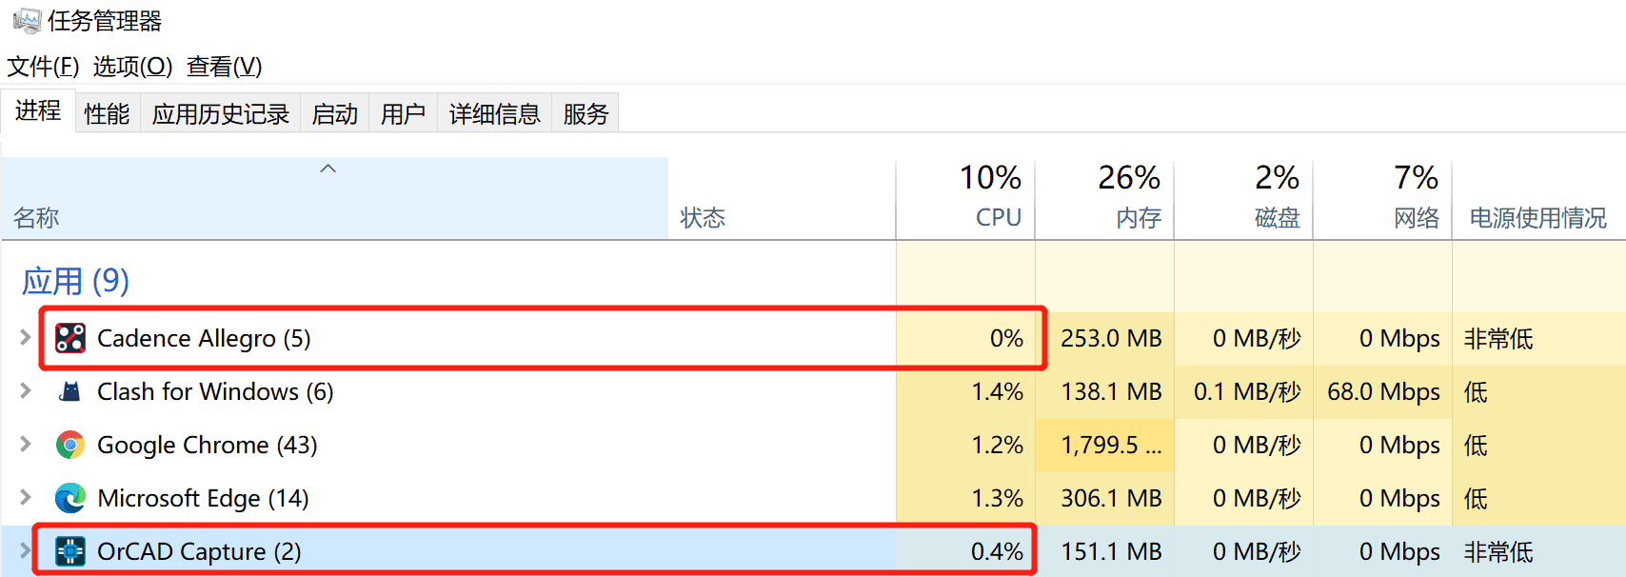Click the Google Chrome icon

coord(70,445)
